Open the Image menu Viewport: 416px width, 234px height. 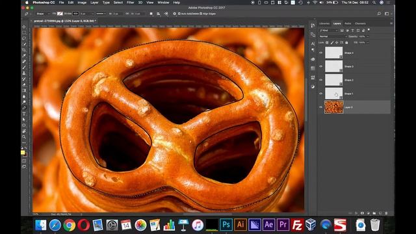tap(82, 3)
